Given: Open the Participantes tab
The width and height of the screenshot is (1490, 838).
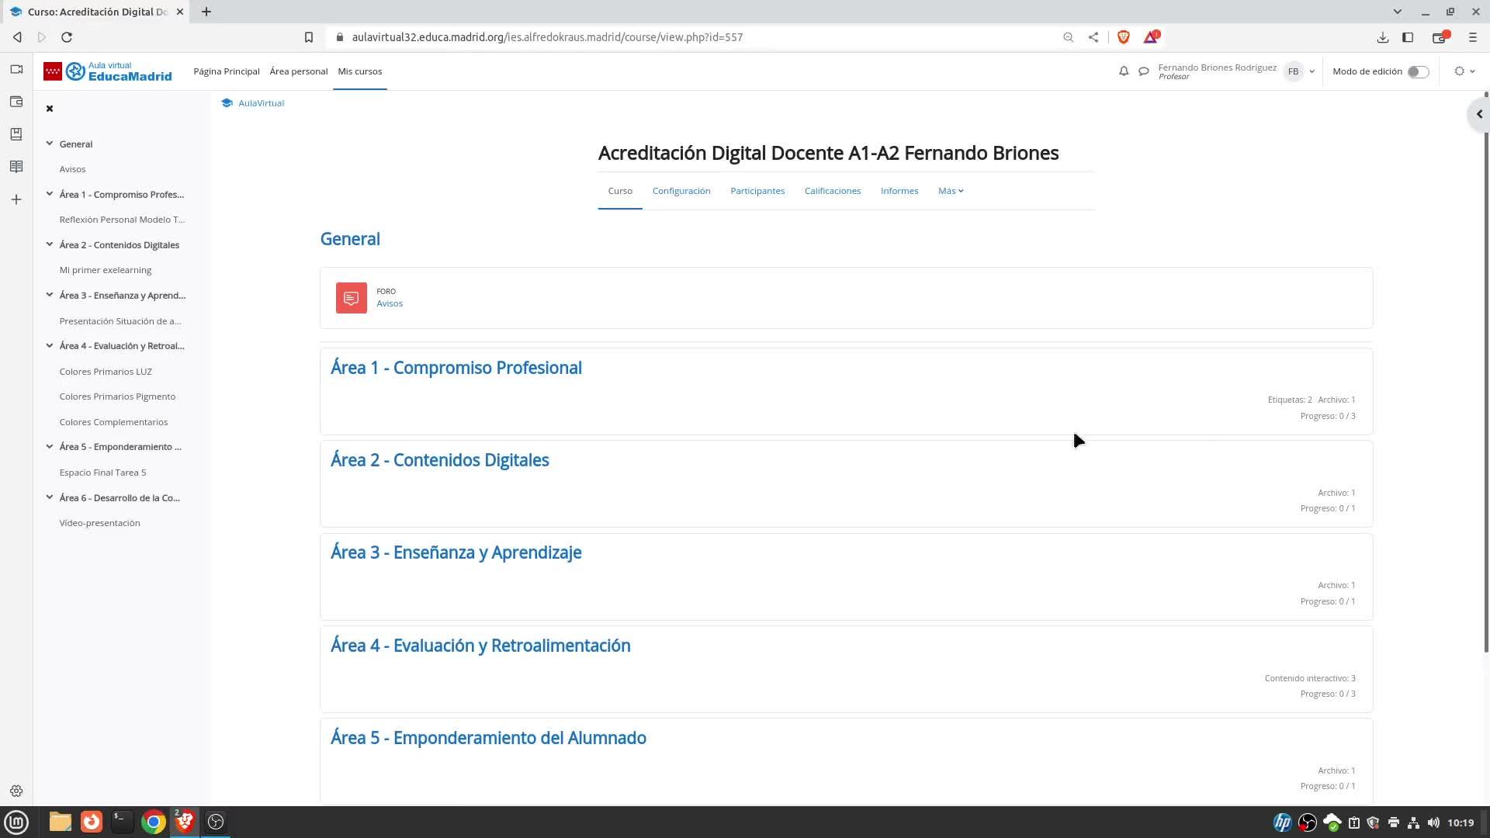Looking at the screenshot, I should pyautogui.click(x=757, y=191).
